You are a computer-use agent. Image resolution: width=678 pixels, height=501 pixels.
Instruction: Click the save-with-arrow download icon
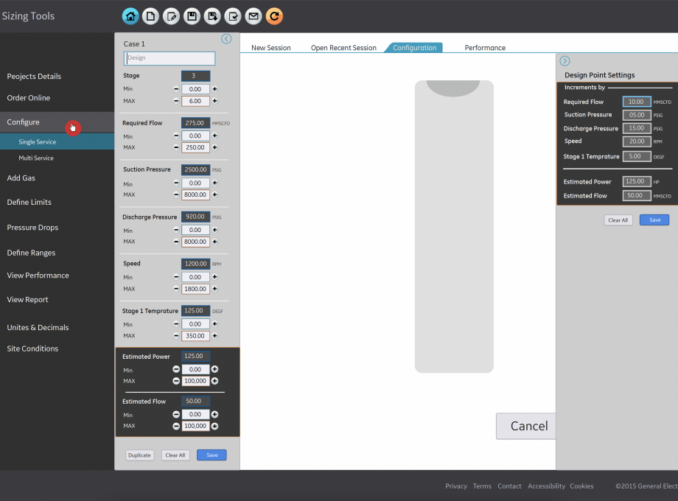212,15
